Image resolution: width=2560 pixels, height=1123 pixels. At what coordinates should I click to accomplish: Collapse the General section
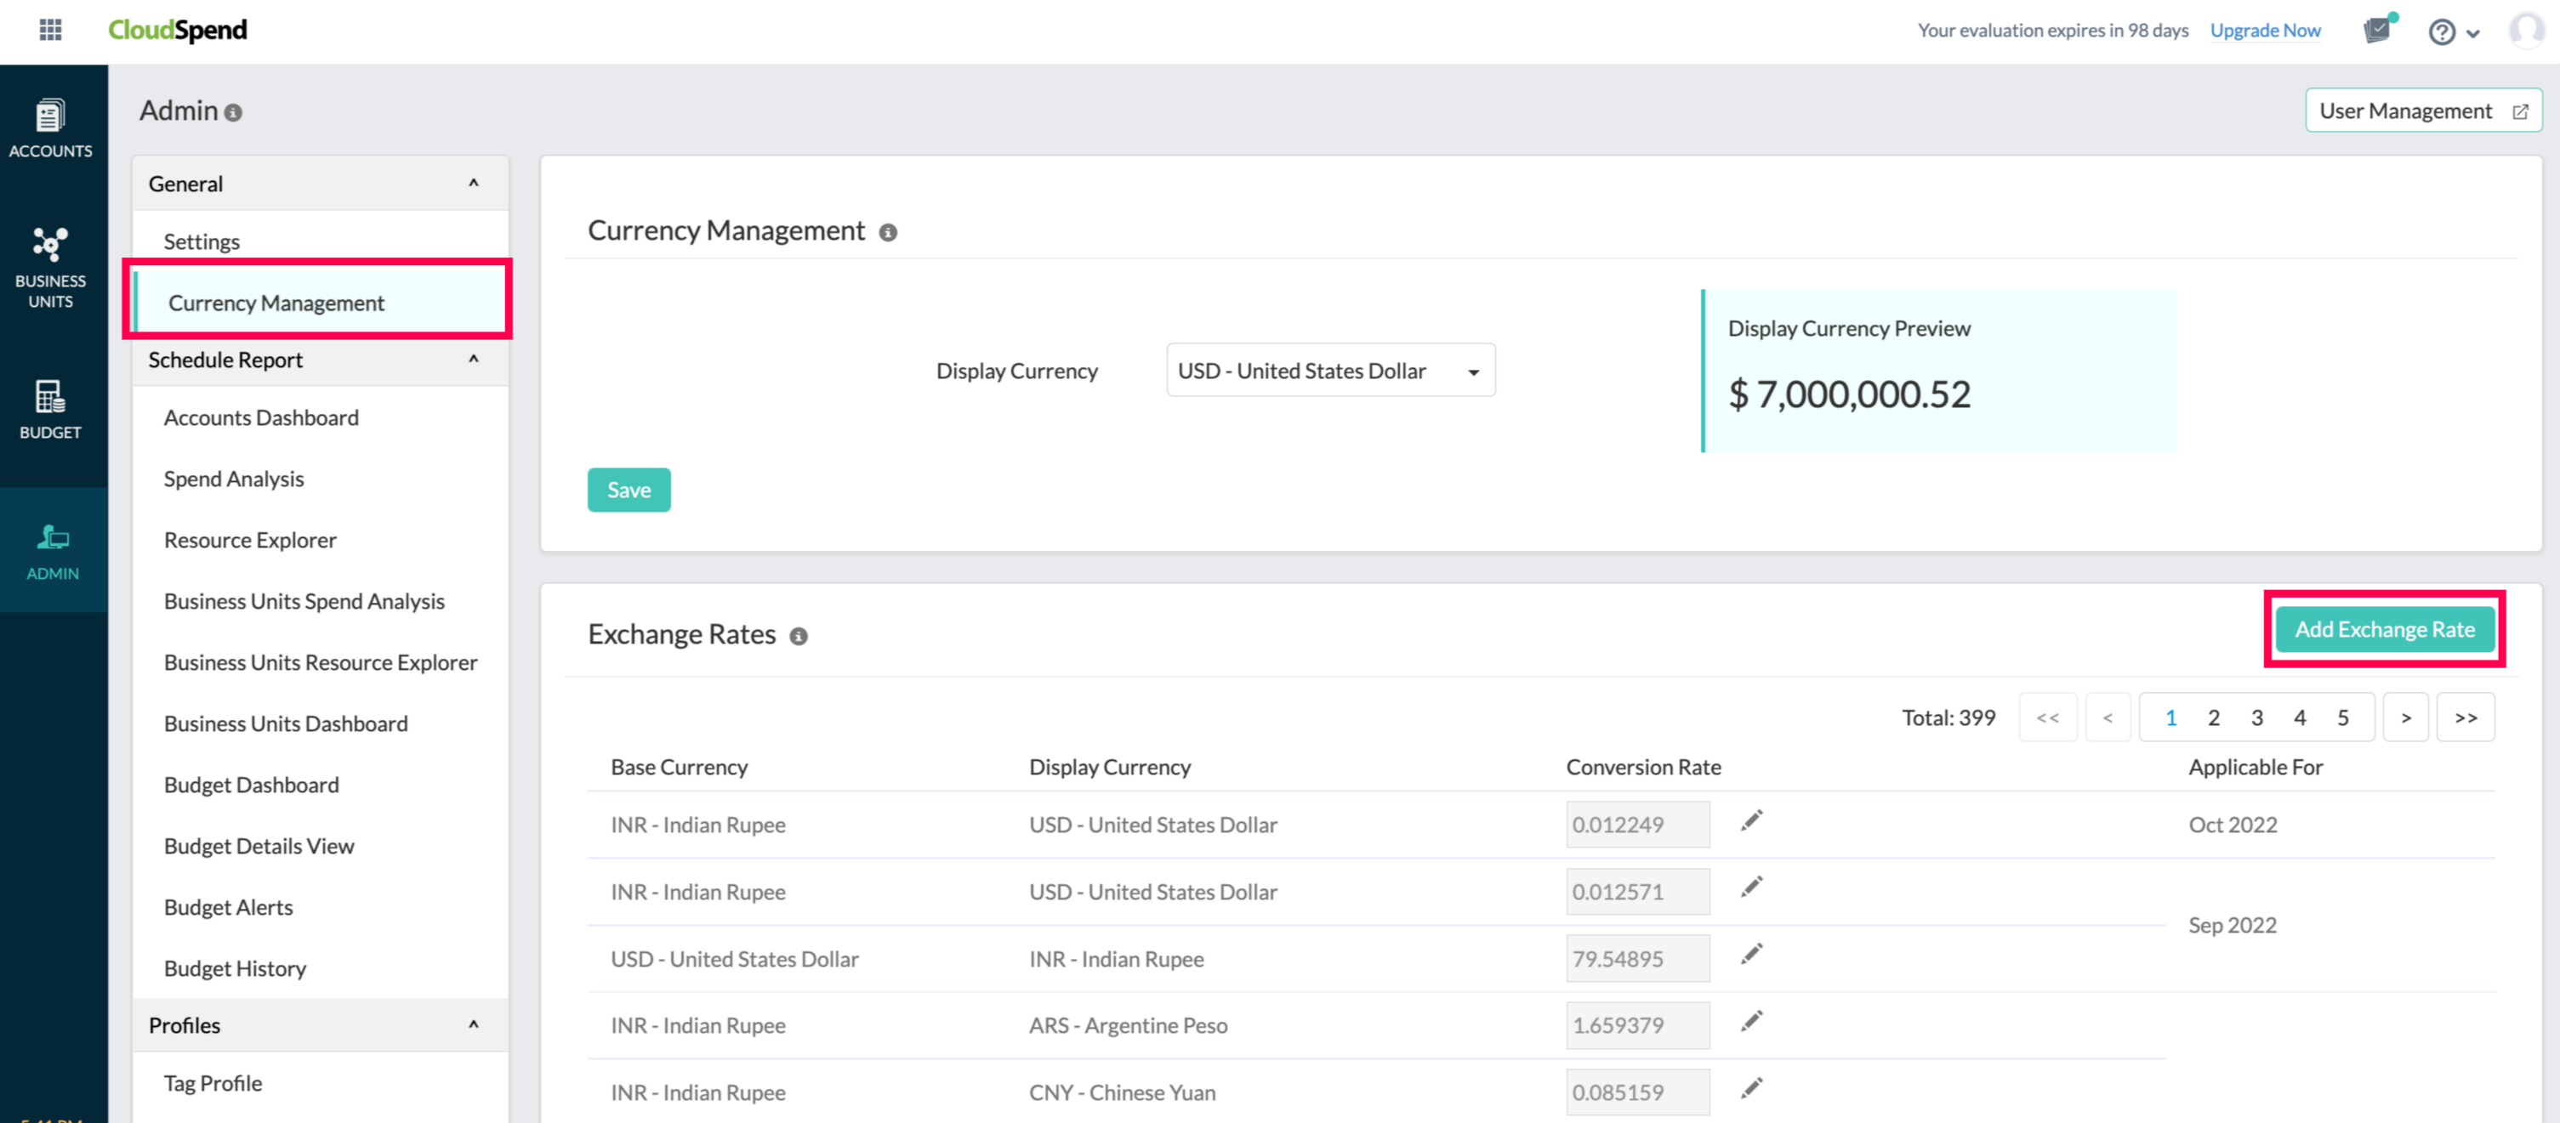click(x=473, y=183)
